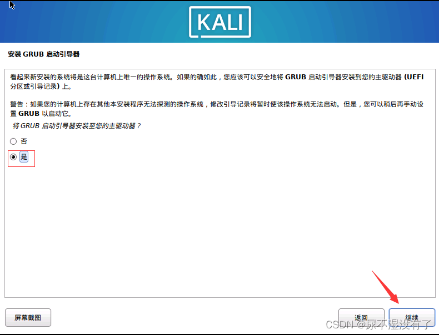The width and height of the screenshot is (439, 335).
Task: Click the red arrow pointing to 继续
Action: (x=386, y=287)
